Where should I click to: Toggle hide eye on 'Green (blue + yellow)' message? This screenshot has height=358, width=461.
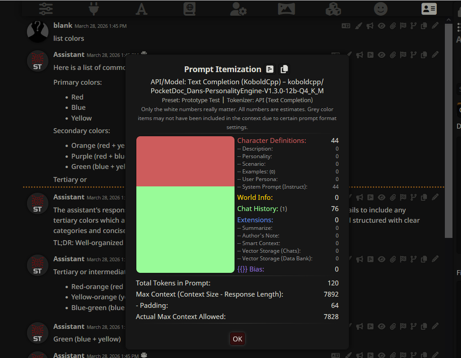[x=381, y=327]
